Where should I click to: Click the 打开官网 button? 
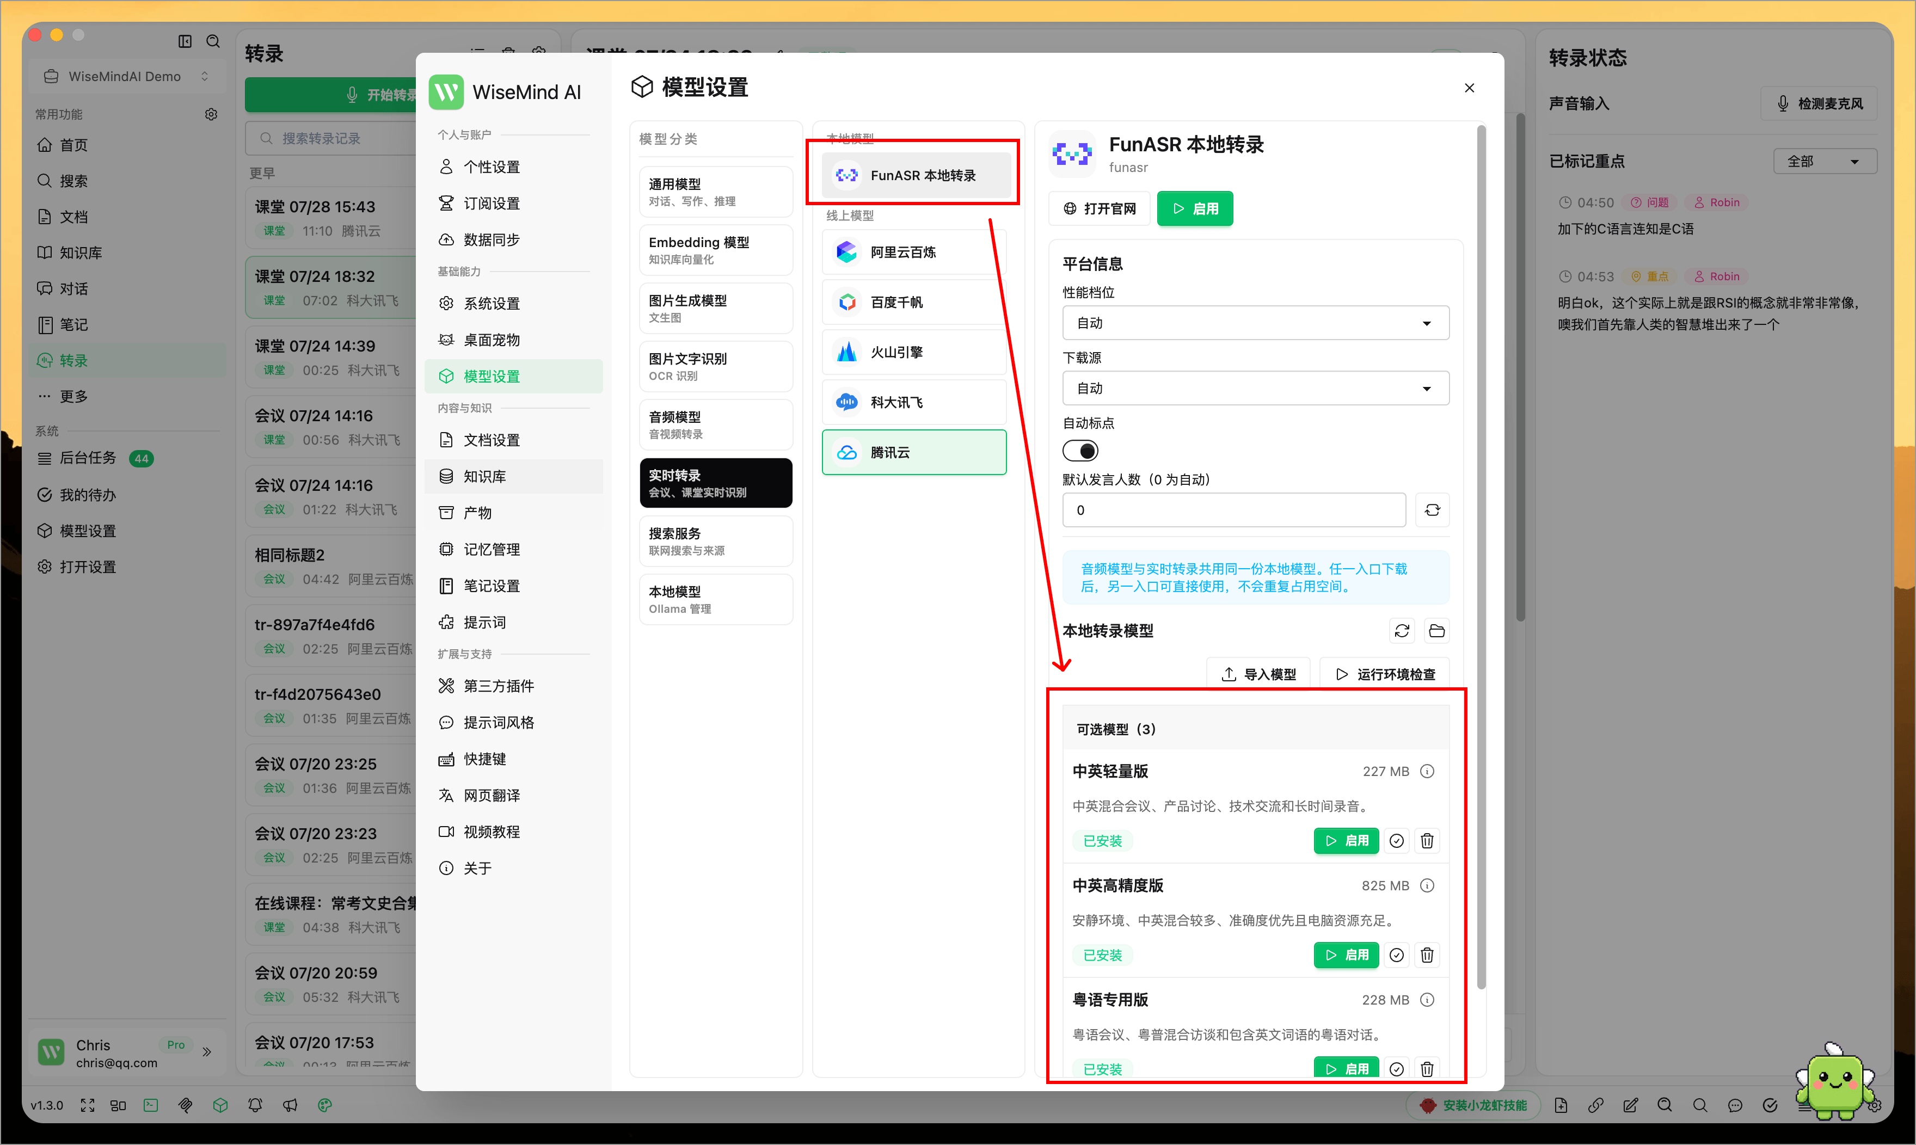coord(1100,208)
